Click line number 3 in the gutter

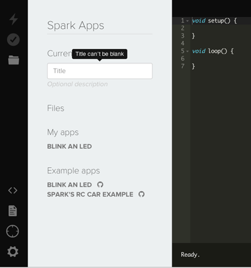(183, 36)
